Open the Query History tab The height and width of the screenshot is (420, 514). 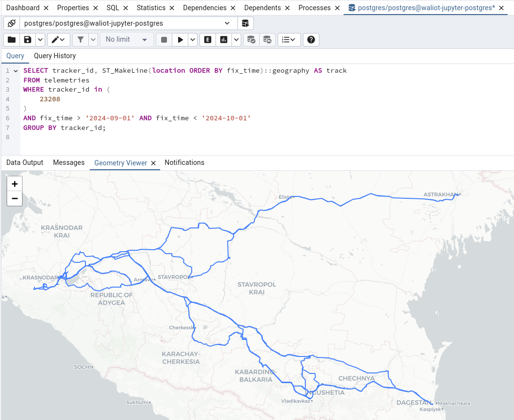tap(55, 56)
